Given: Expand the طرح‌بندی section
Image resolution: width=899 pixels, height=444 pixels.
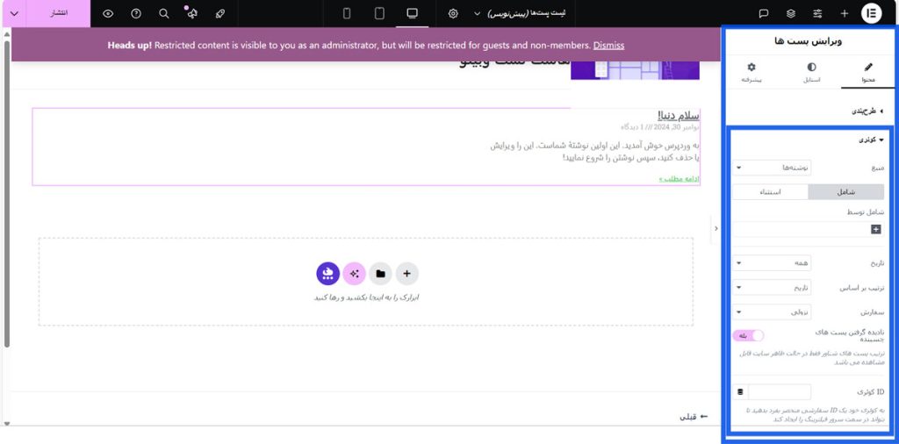Looking at the screenshot, I should coord(867,111).
